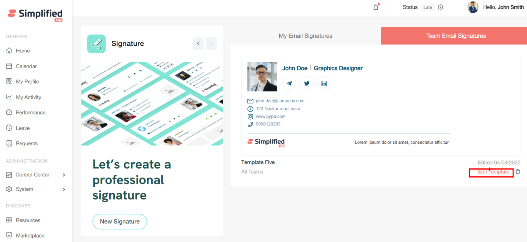Click the Telegram icon in signature

coord(289,83)
